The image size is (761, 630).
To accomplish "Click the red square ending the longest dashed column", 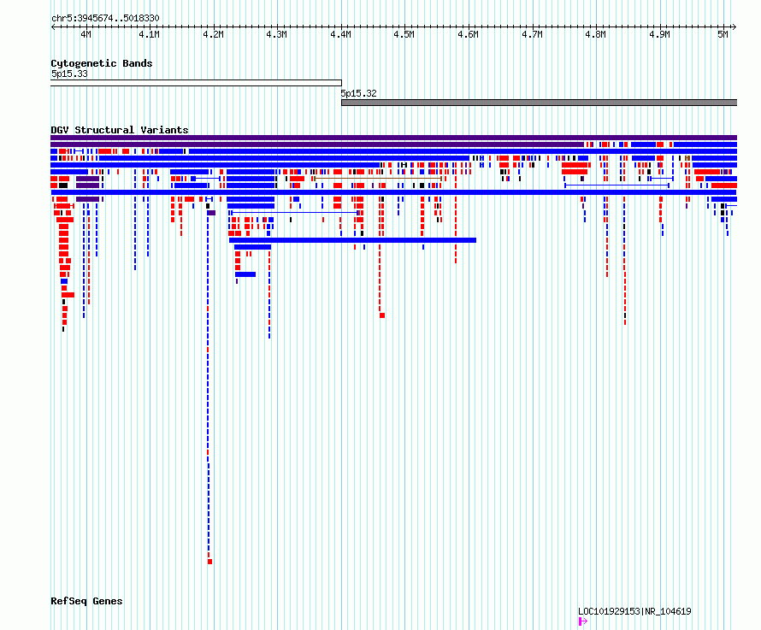I will coord(210,562).
